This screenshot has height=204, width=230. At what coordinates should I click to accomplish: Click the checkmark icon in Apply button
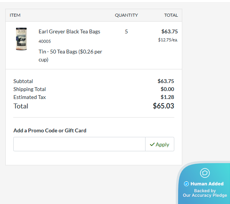[x=152, y=144]
